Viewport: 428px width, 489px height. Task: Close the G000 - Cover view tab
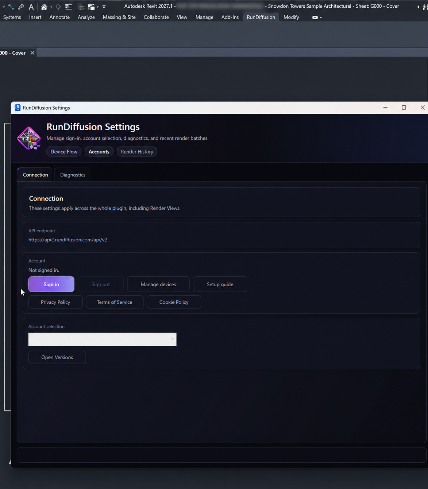click(x=32, y=53)
